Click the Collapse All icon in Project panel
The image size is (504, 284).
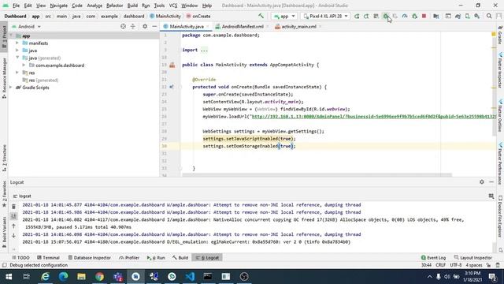tap(133, 26)
